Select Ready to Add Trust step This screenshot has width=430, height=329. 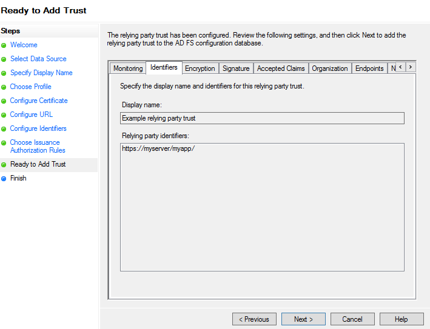[38, 164]
